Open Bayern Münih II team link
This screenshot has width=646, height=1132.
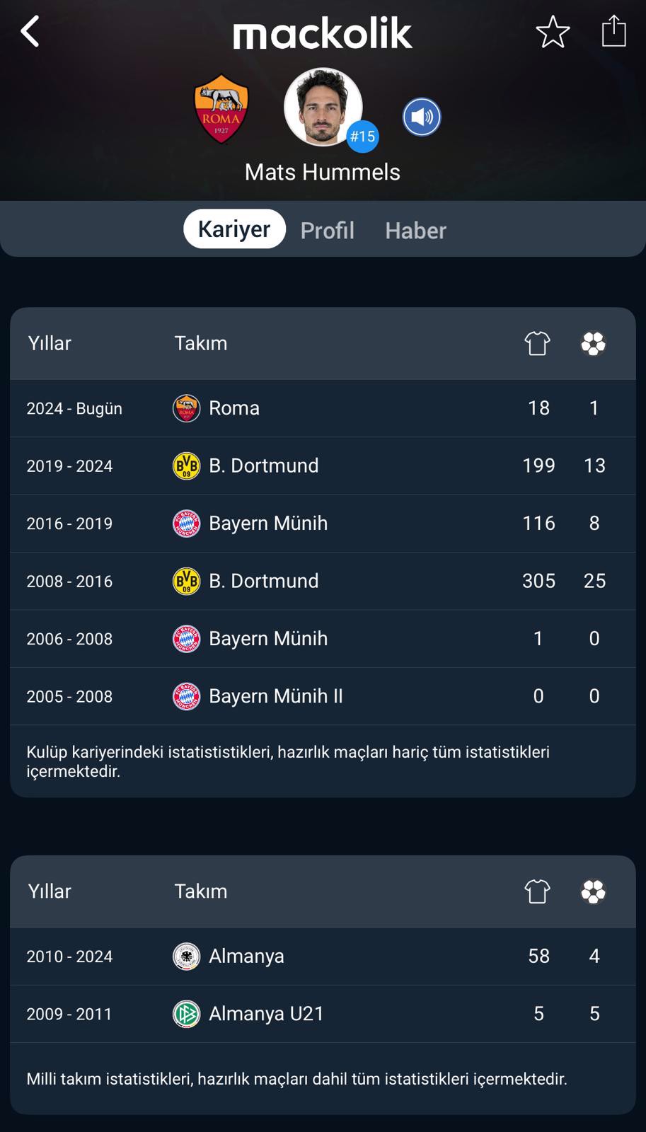point(275,696)
